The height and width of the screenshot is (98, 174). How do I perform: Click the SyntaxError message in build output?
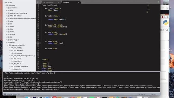tap(21, 78)
